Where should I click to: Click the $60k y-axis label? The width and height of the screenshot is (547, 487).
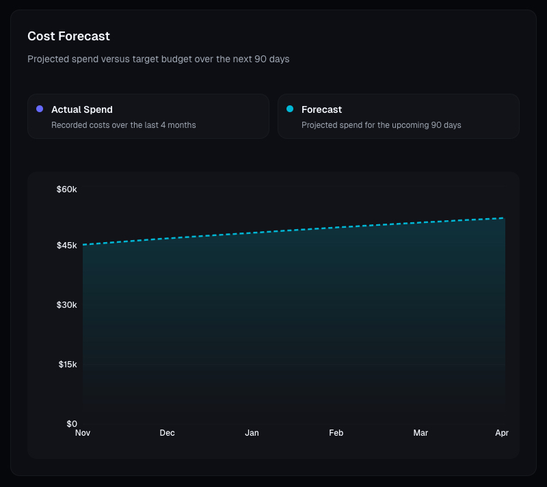click(x=66, y=189)
